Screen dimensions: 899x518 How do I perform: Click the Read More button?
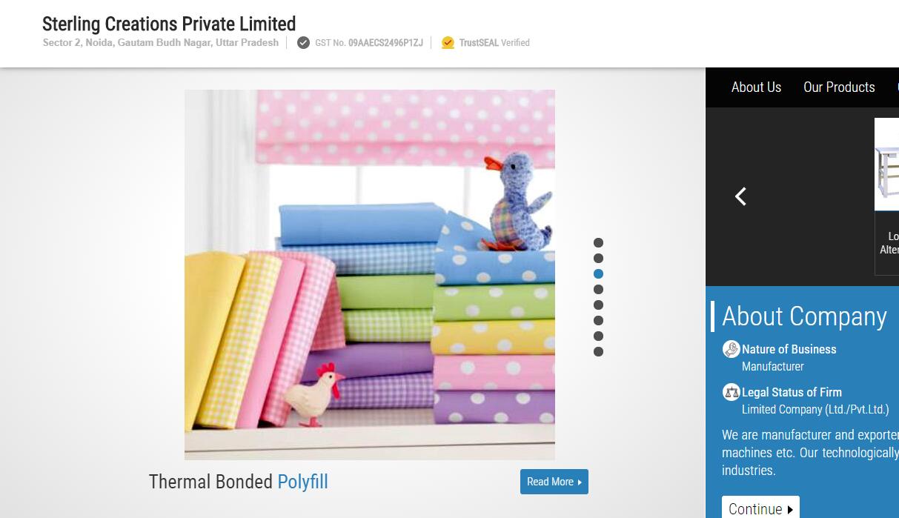point(554,482)
